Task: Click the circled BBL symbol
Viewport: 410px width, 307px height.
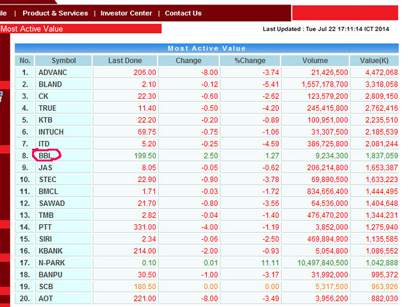Action: [45, 155]
